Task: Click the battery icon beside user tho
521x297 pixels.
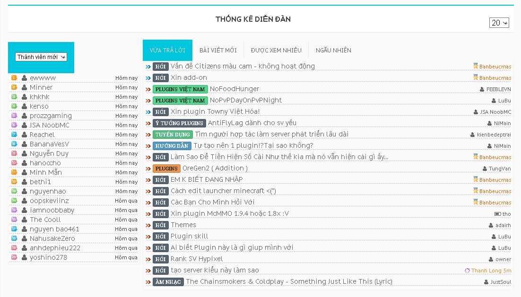Action: (497, 214)
